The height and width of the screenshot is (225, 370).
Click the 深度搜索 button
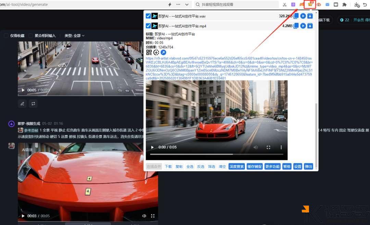(237, 167)
